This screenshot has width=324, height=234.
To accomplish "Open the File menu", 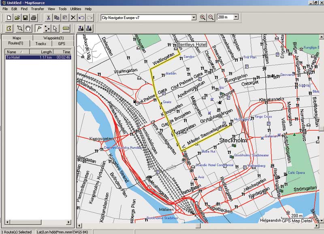I will coord(5,9).
